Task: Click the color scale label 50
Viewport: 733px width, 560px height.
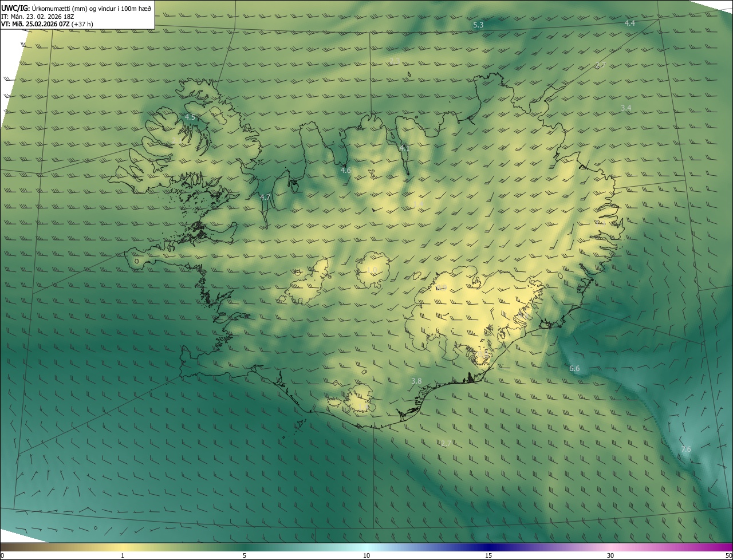Action: coord(728,556)
